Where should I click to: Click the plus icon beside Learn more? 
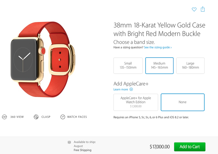point(131,89)
